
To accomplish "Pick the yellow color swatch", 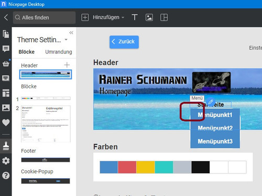I will pos(146,167).
